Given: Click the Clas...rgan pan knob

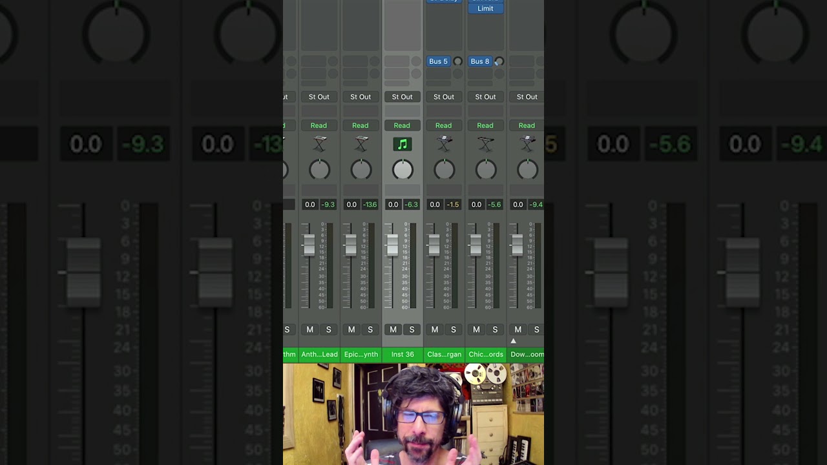Looking at the screenshot, I should coord(444,169).
